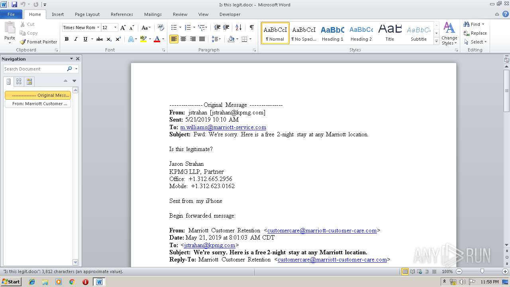Switch to the Page Layout tab

click(x=87, y=14)
